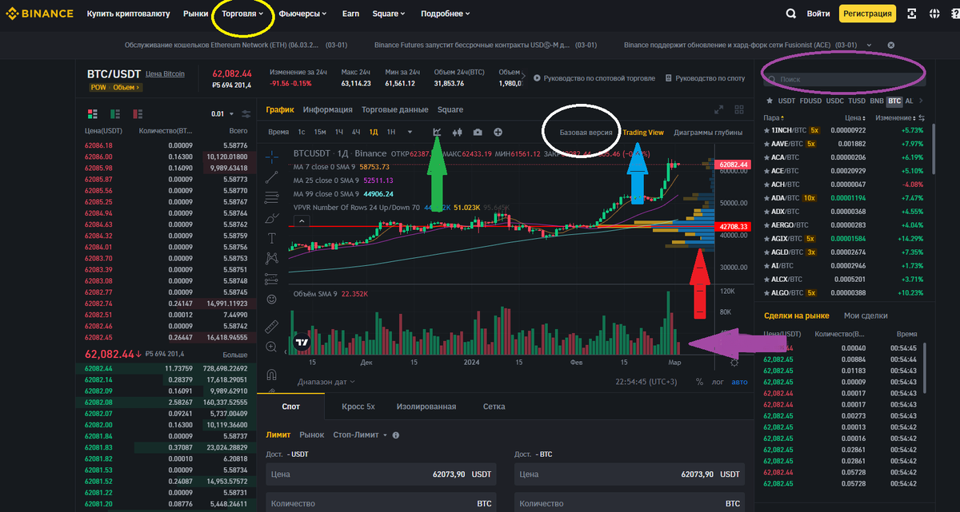
Task: Open the multi-chart grid layout icon
Action: click(x=738, y=110)
